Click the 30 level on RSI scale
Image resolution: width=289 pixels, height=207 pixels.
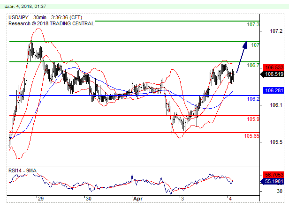(x=280, y=192)
